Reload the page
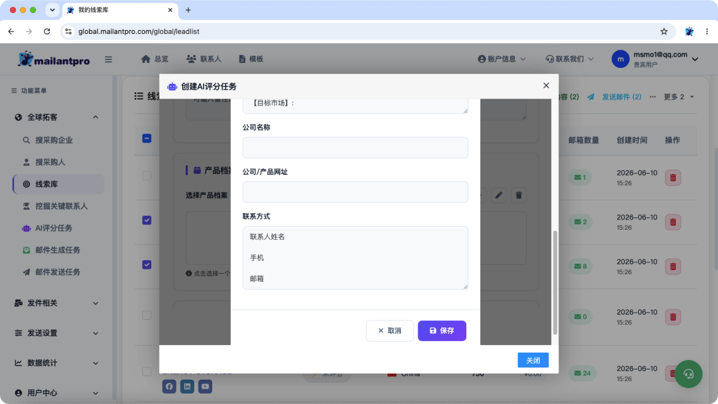Image resolution: width=718 pixels, height=404 pixels. (47, 32)
